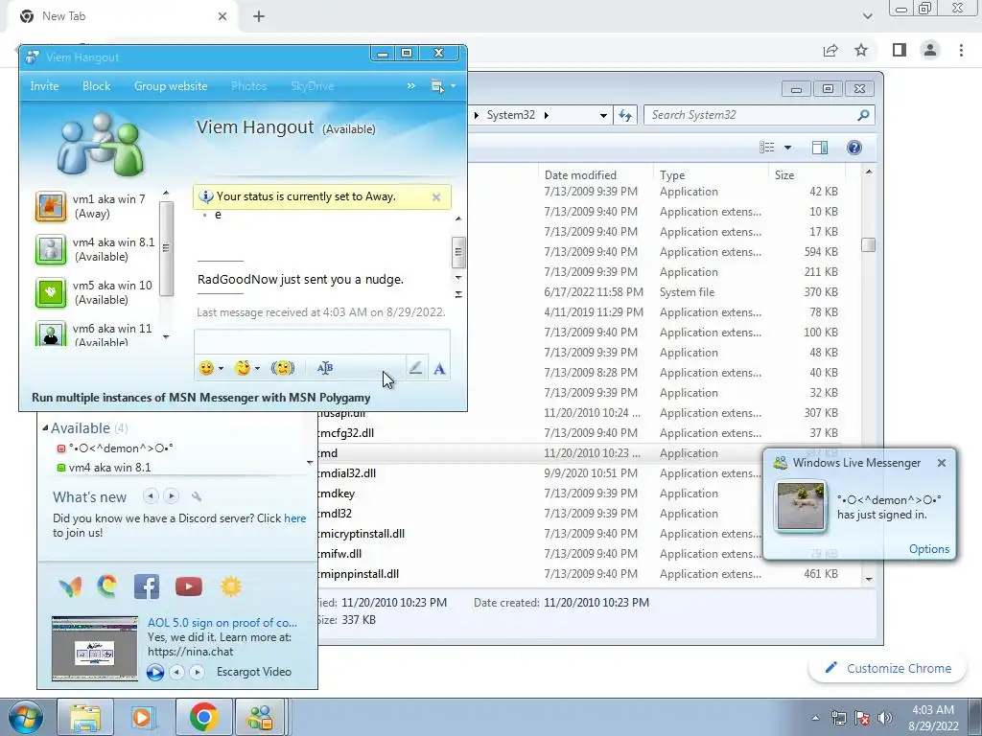
Task: Click the translate text icon in chat toolbar
Action: [x=325, y=368]
